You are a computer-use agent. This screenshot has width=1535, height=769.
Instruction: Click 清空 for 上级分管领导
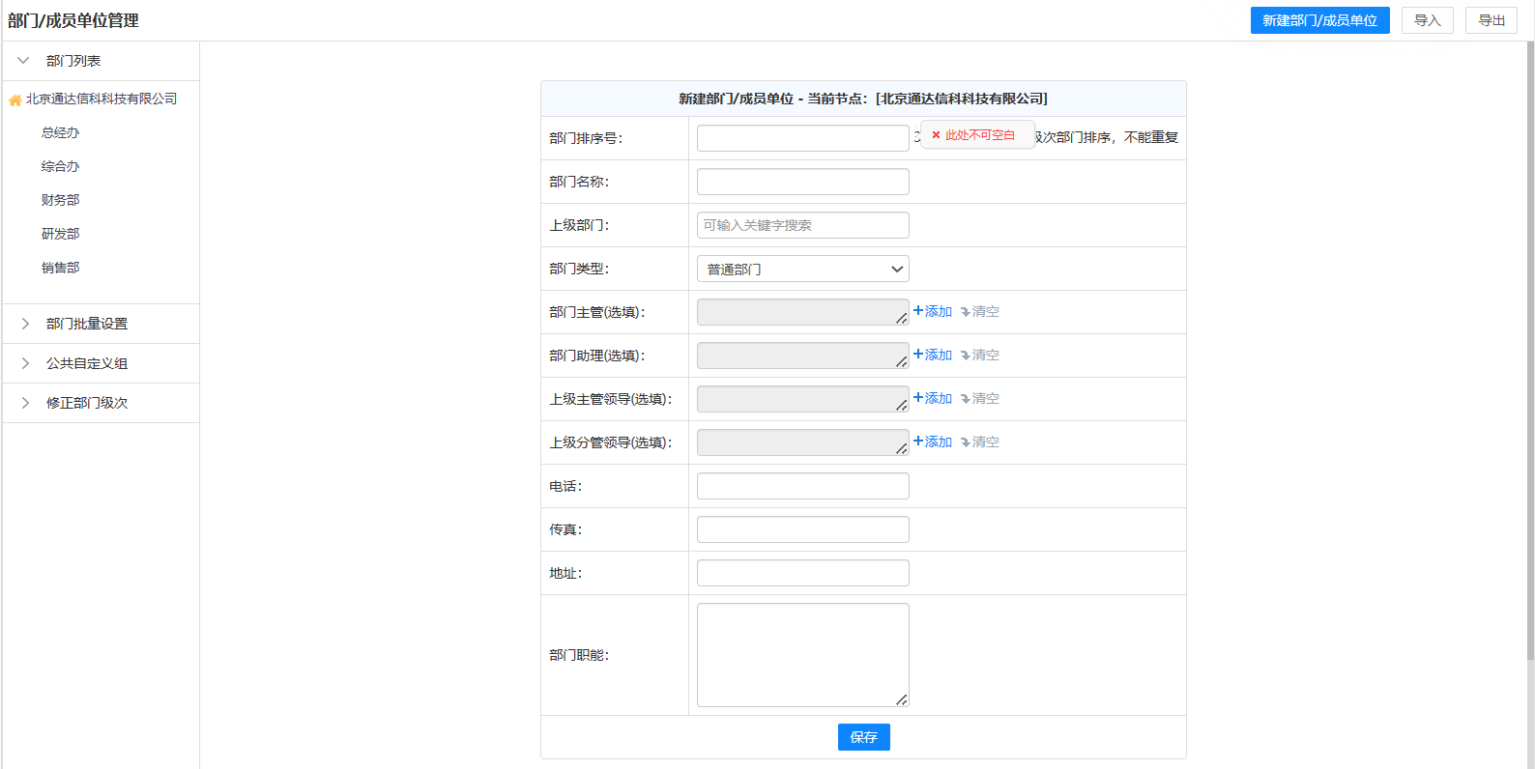click(980, 442)
